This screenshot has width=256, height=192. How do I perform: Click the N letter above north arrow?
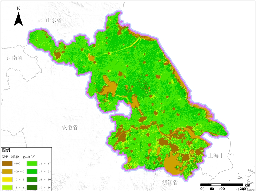point(19,9)
